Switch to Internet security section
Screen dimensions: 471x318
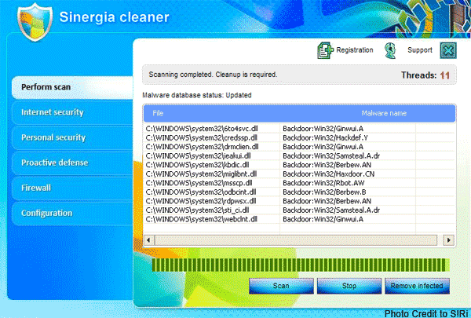[72, 112]
